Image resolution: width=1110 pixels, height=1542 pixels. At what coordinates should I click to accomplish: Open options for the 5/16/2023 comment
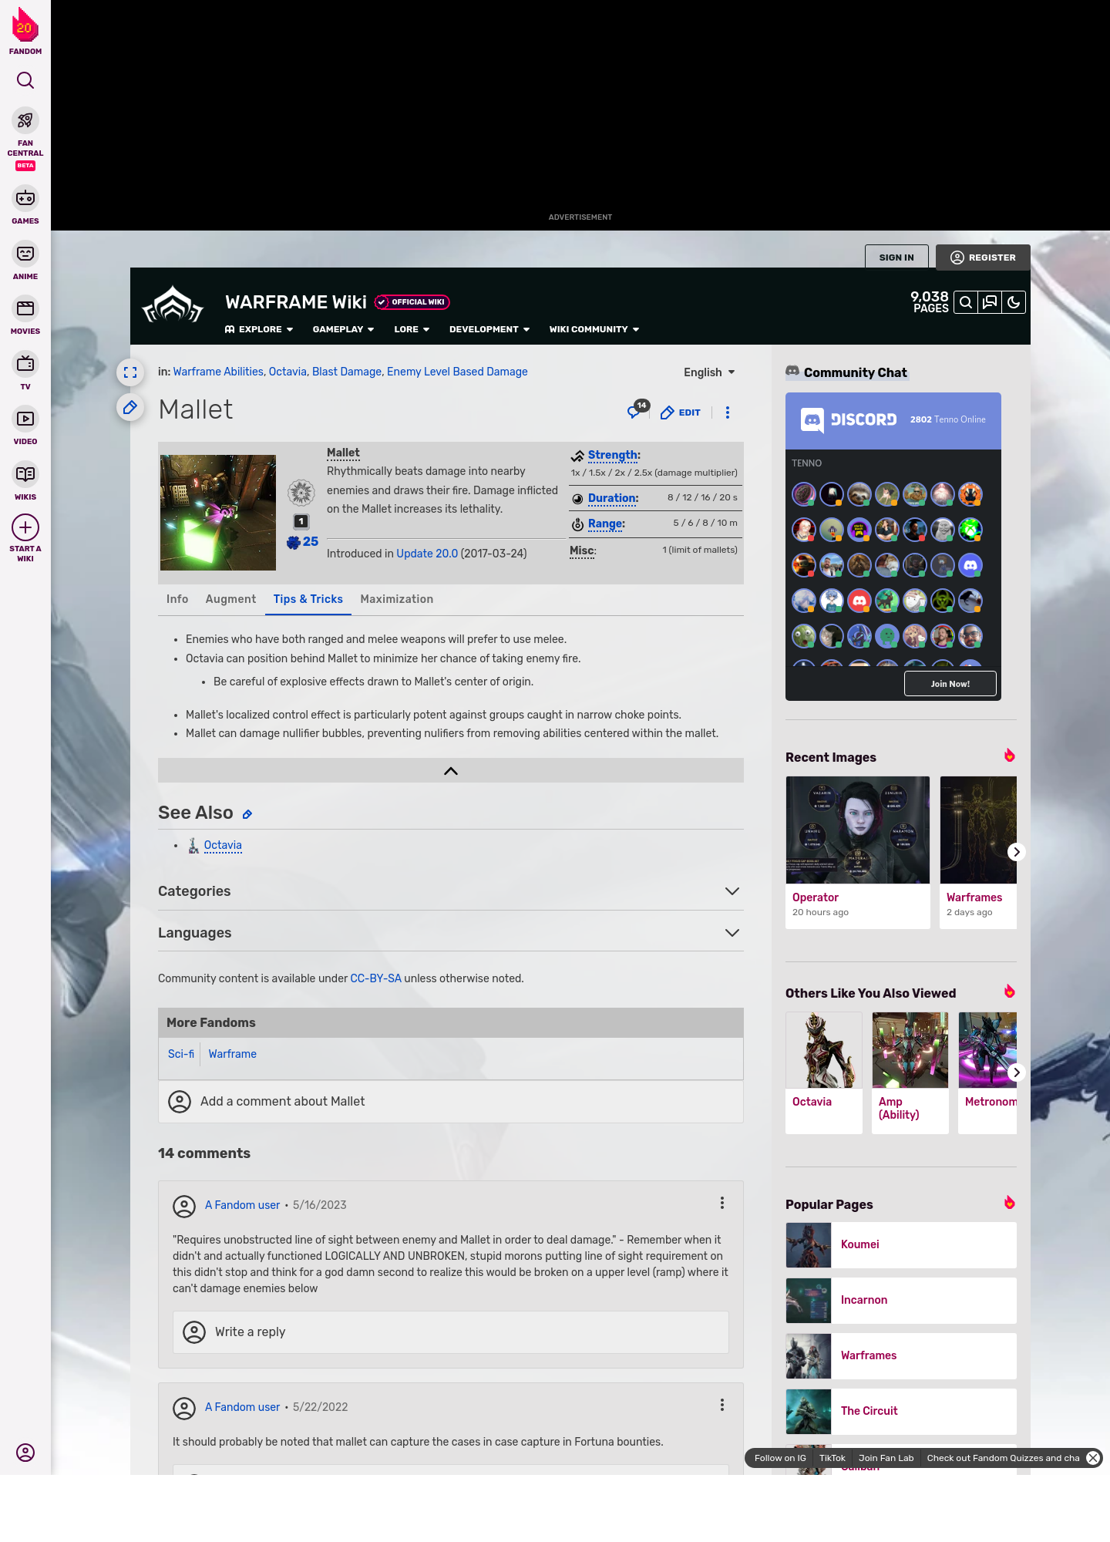722,1203
